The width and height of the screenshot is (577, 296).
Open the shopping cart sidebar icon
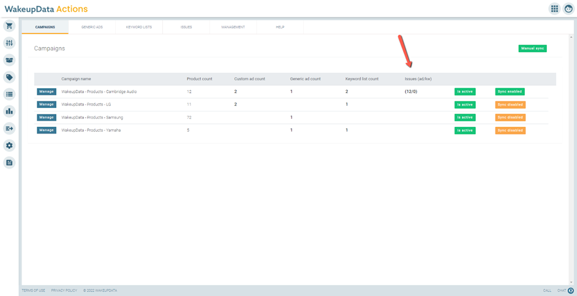(x=9, y=26)
